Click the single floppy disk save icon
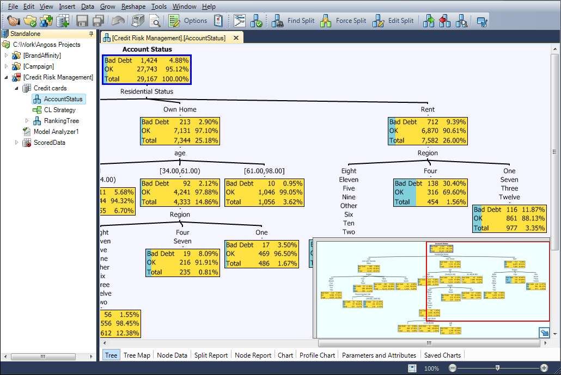Image resolution: width=561 pixels, height=375 pixels. point(82,21)
